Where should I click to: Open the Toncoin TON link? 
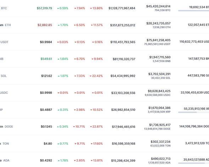click(4, 144)
